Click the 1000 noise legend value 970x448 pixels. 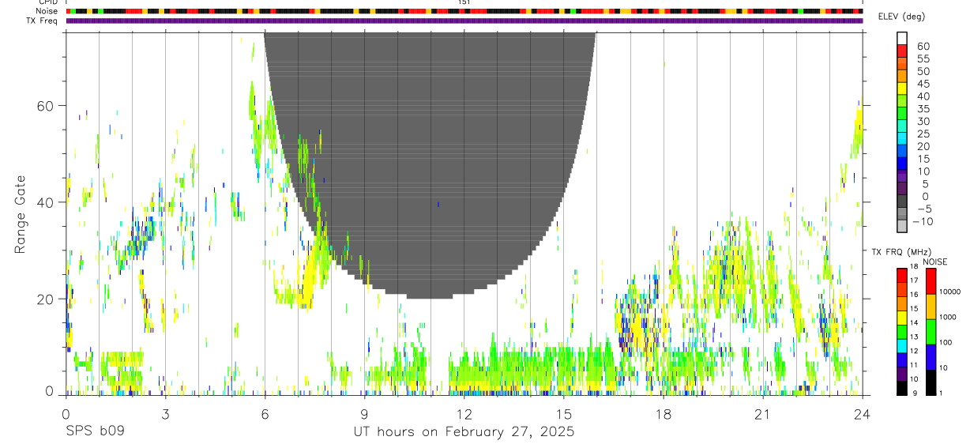point(949,317)
